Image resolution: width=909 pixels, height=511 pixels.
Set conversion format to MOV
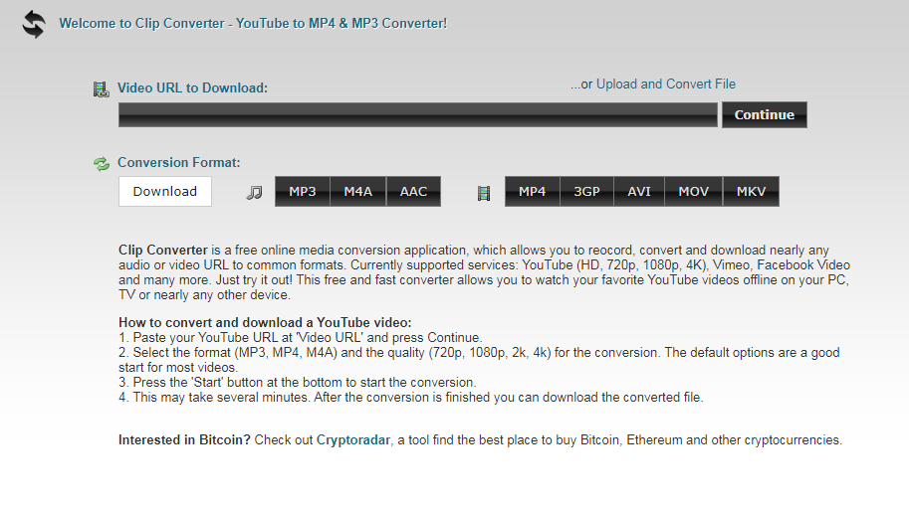(x=693, y=192)
